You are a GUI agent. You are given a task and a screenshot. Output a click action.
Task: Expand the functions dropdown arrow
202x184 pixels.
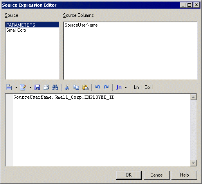click(x=126, y=87)
